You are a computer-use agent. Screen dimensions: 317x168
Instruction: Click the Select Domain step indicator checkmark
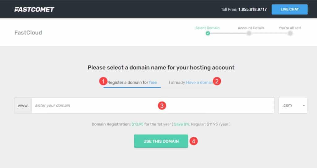point(208,33)
